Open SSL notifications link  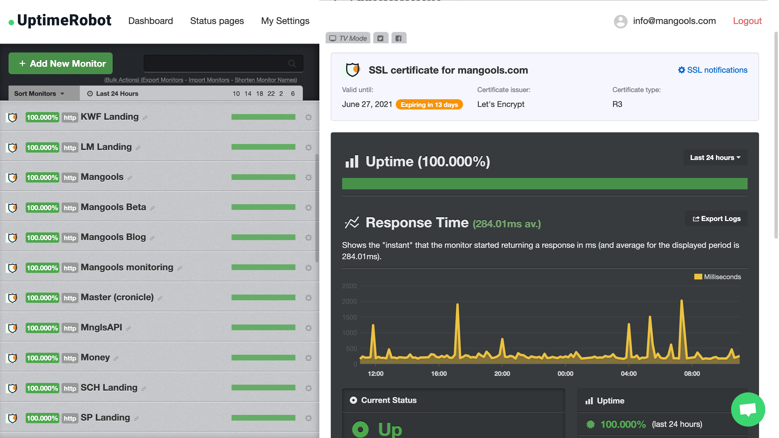(713, 70)
